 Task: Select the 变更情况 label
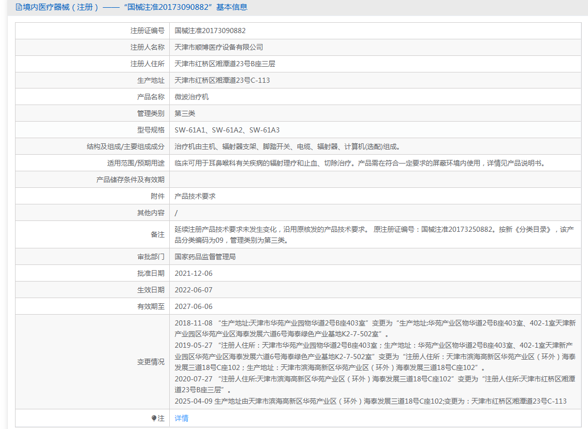(151, 362)
